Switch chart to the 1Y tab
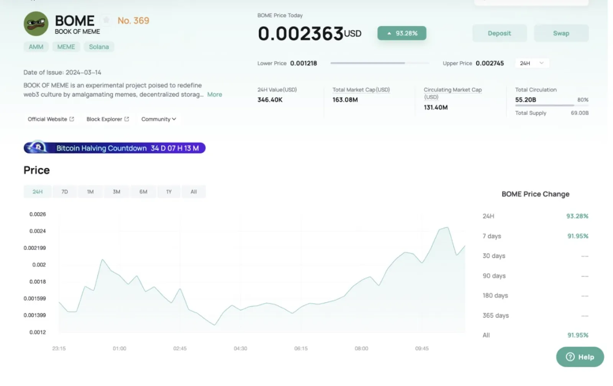 point(169,192)
